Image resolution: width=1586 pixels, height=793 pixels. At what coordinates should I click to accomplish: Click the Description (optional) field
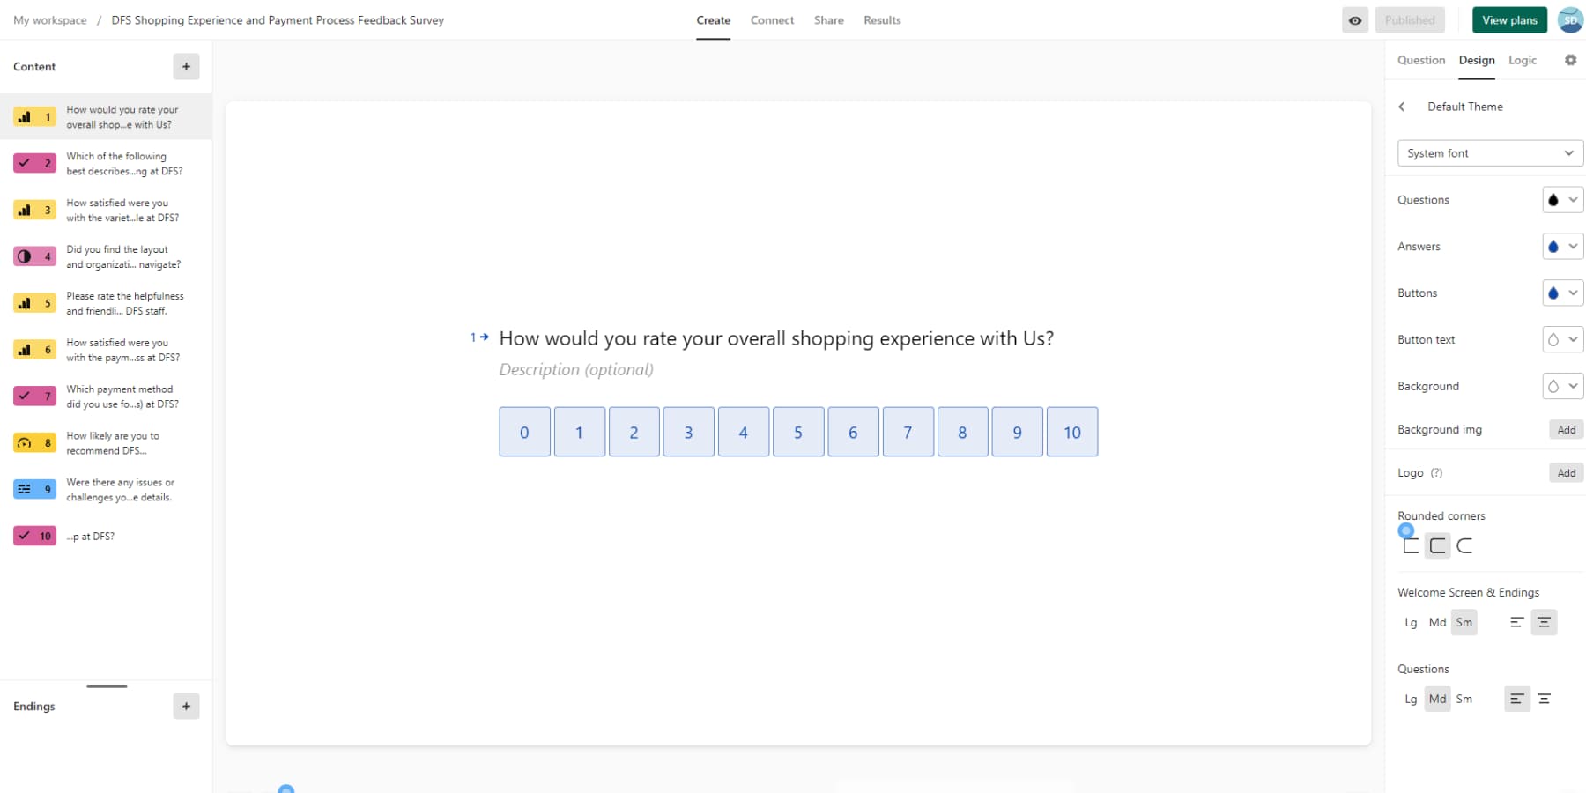[576, 369]
